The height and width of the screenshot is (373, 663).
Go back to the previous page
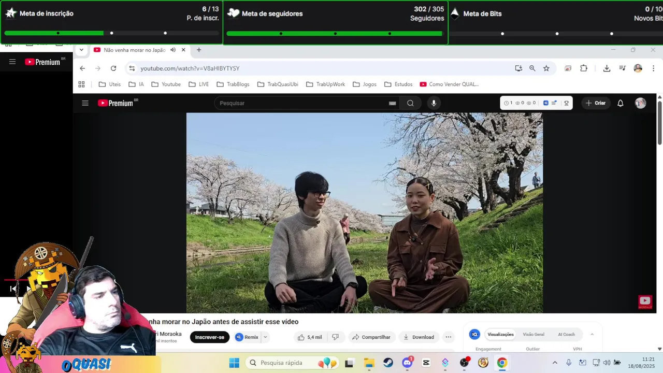click(82, 68)
